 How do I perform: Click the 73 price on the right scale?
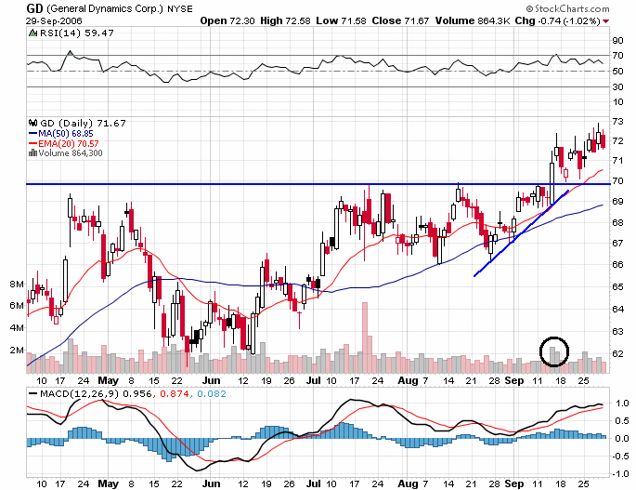coord(617,121)
